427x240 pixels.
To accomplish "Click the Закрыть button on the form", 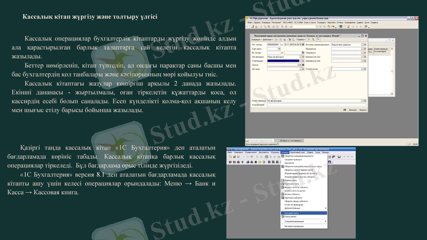I will point(362,110).
